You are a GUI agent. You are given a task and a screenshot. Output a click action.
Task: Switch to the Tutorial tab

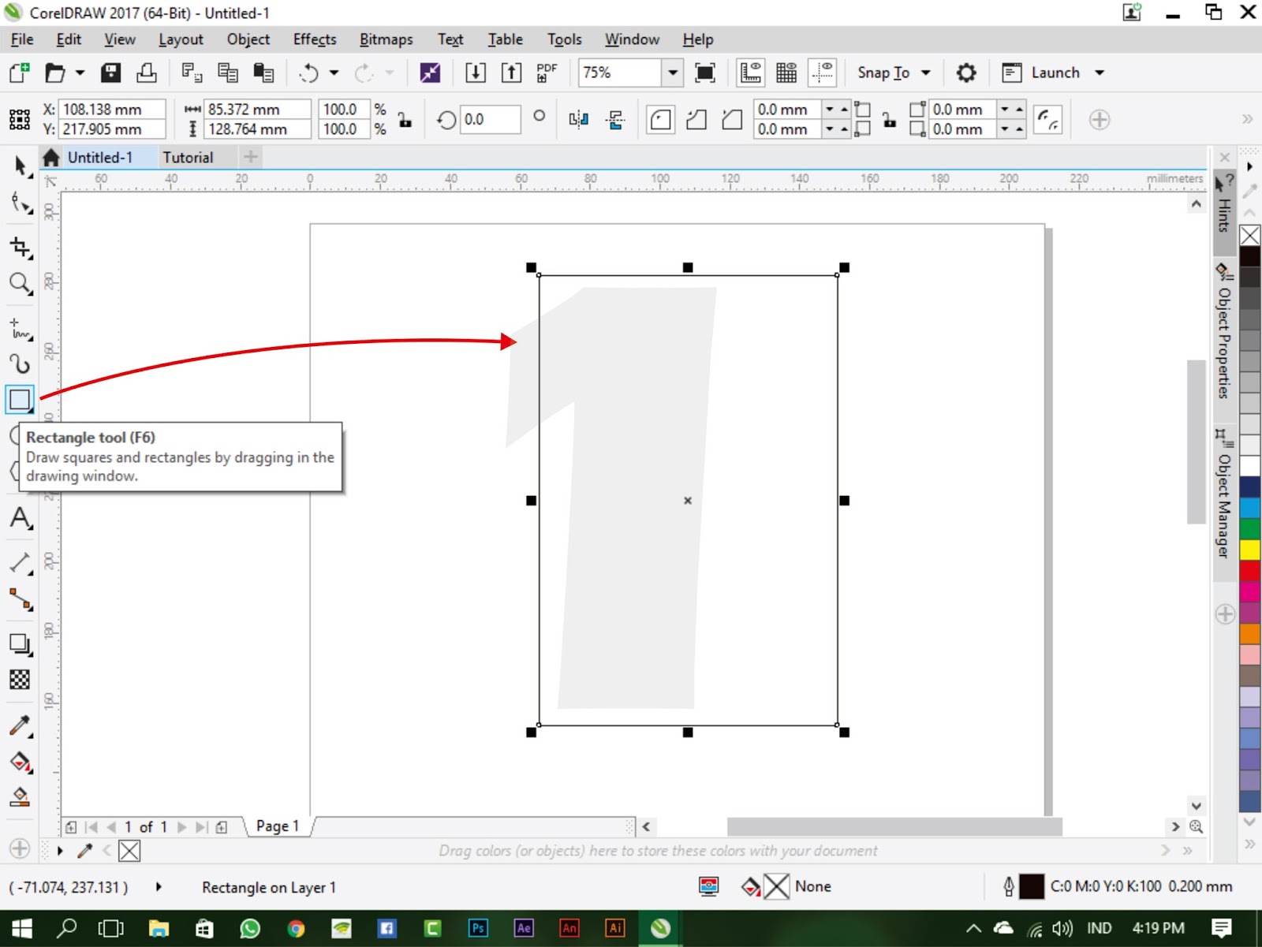coord(192,157)
